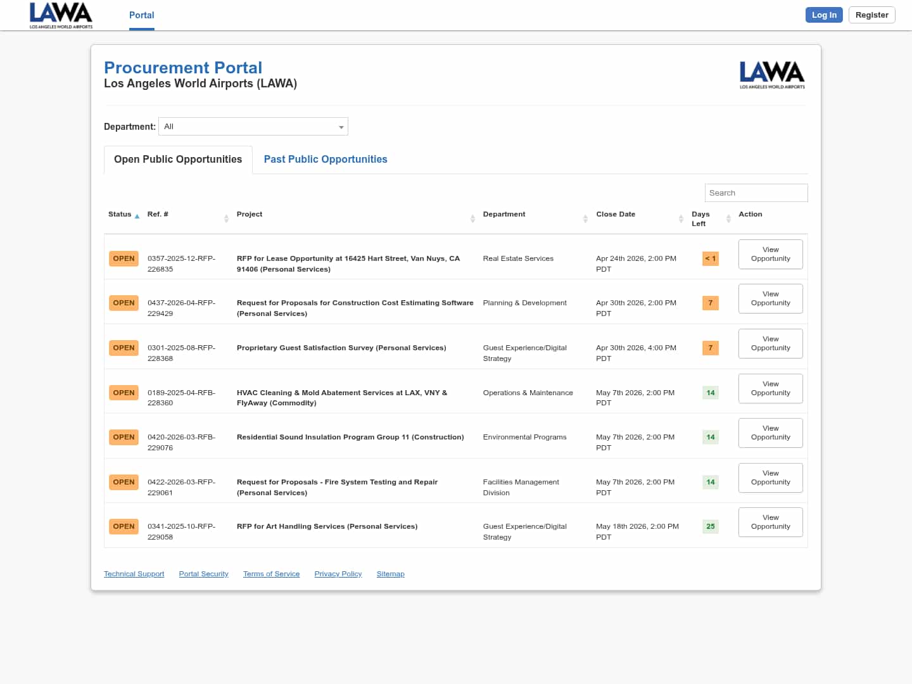Sort by Project column arrows

472,218
